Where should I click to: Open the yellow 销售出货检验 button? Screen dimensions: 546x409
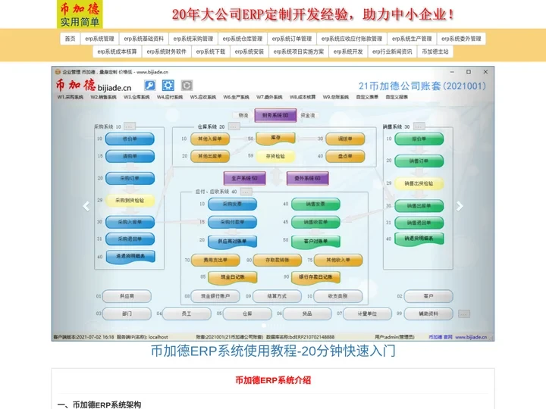coord(419,183)
